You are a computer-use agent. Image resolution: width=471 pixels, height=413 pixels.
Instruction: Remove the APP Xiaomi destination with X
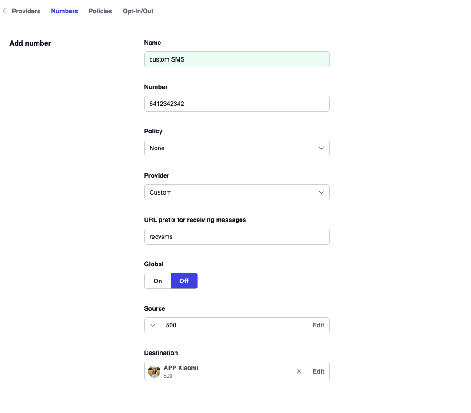pos(299,372)
